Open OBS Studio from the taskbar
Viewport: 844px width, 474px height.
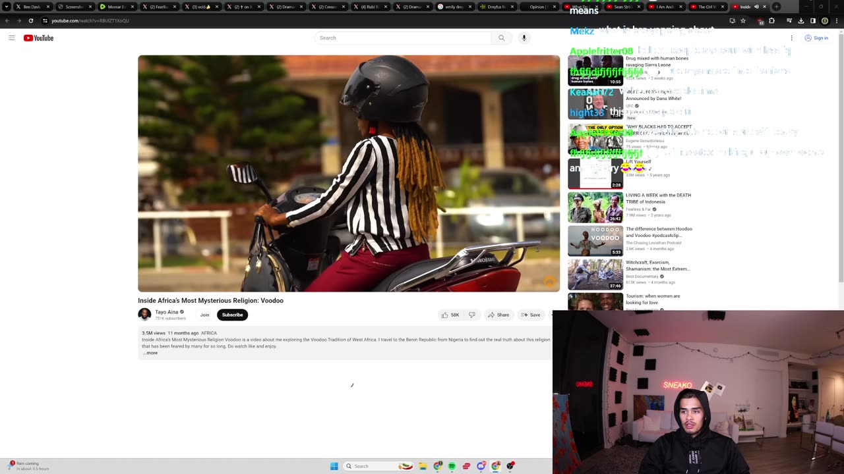(510, 466)
